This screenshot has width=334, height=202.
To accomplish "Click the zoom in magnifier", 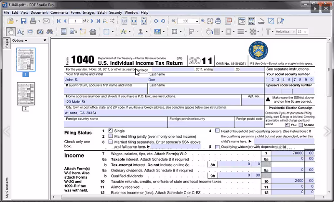I will [203, 21].
